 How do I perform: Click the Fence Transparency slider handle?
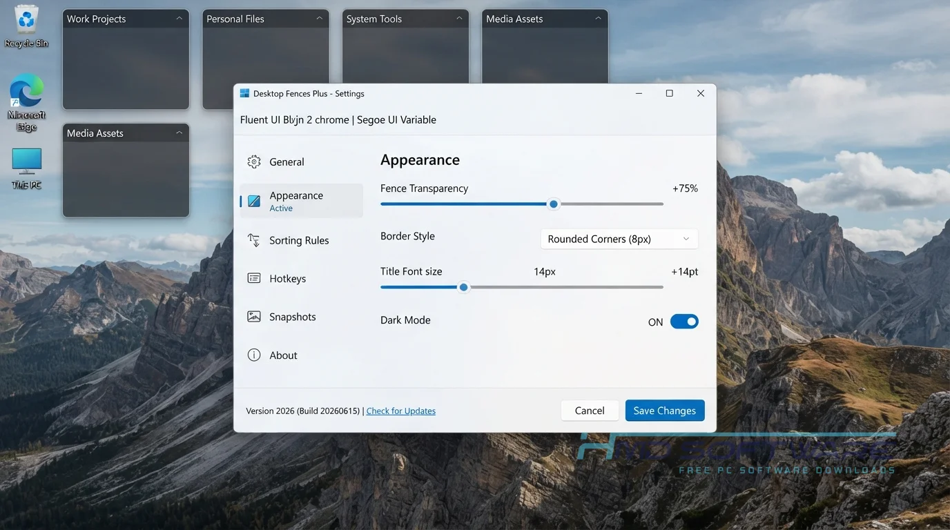553,204
